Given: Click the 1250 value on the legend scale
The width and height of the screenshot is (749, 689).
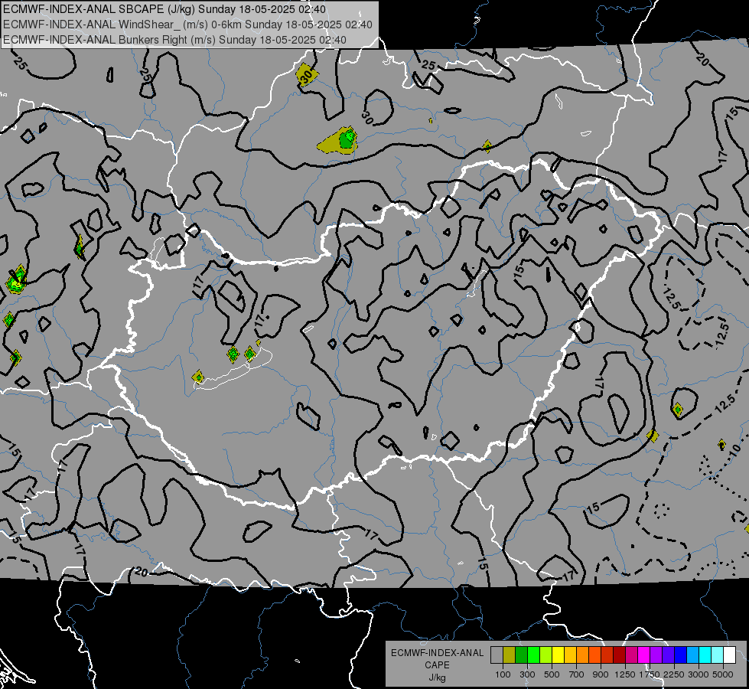Looking at the screenshot, I should (x=625, y=674).
